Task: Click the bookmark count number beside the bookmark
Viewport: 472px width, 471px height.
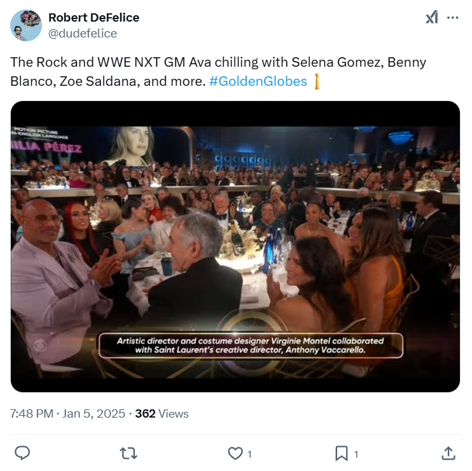Action: click(356, 454)
